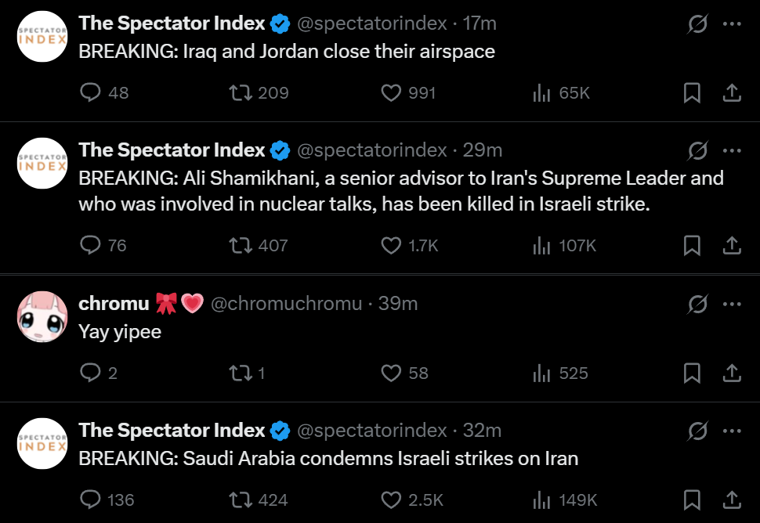
Task: Bookmark the Saudi Arabia condemns tweet
Action: pyautogui.click(x=692, y=500)
